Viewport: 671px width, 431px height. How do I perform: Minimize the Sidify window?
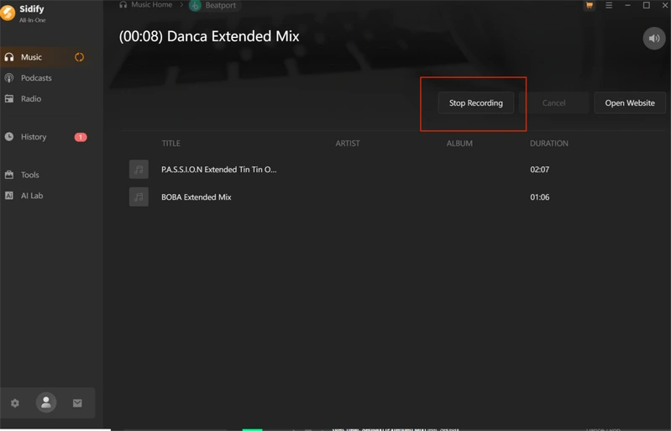[x=628, y=6]
